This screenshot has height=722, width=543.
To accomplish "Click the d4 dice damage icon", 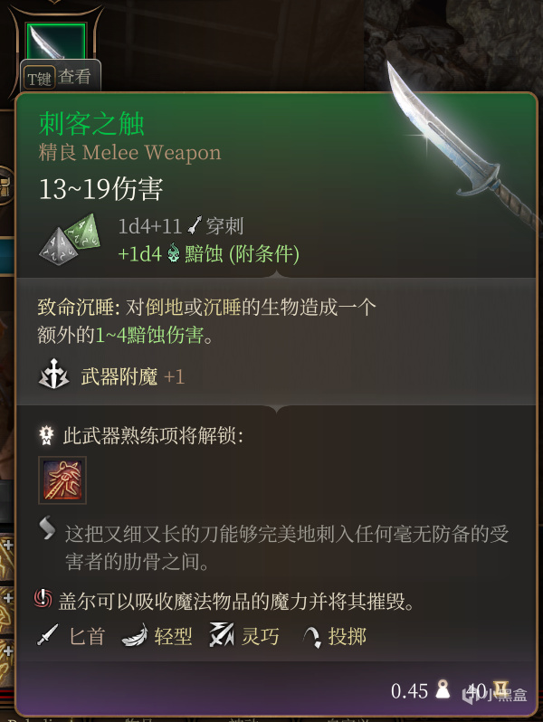I will point(71,239).
